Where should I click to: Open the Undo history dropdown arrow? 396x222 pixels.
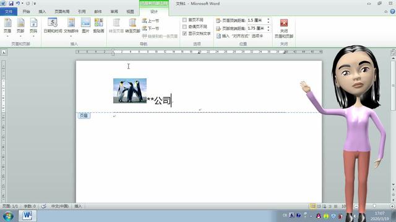tap(22, 4)
